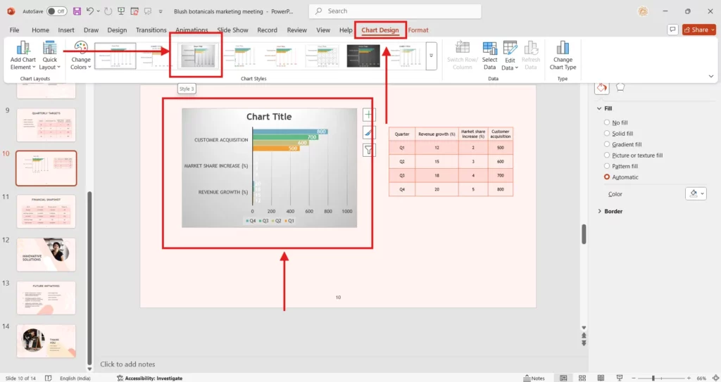Toggle the AutoSave switch
Screen dimensions: 721x382
point(56,11)
